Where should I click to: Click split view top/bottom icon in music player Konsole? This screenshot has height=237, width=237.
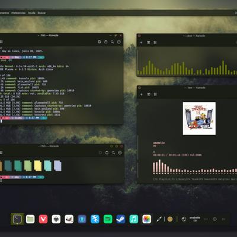pyautogui.click(x=155, y=94)
